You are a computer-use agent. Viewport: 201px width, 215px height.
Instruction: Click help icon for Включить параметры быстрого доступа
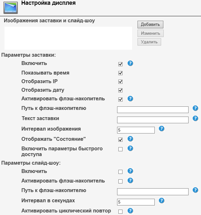point(130,148)
